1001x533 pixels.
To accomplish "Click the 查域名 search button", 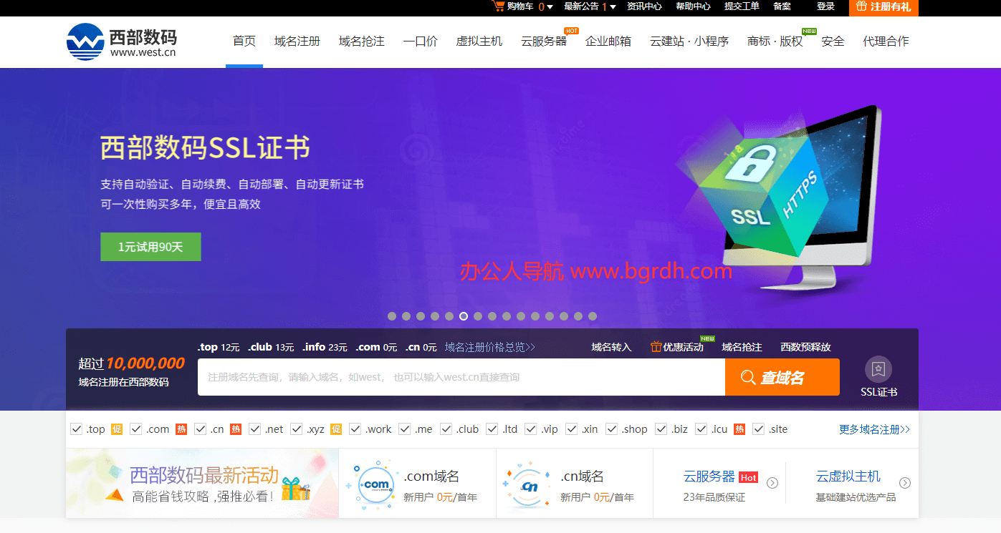I will (782, 377).
